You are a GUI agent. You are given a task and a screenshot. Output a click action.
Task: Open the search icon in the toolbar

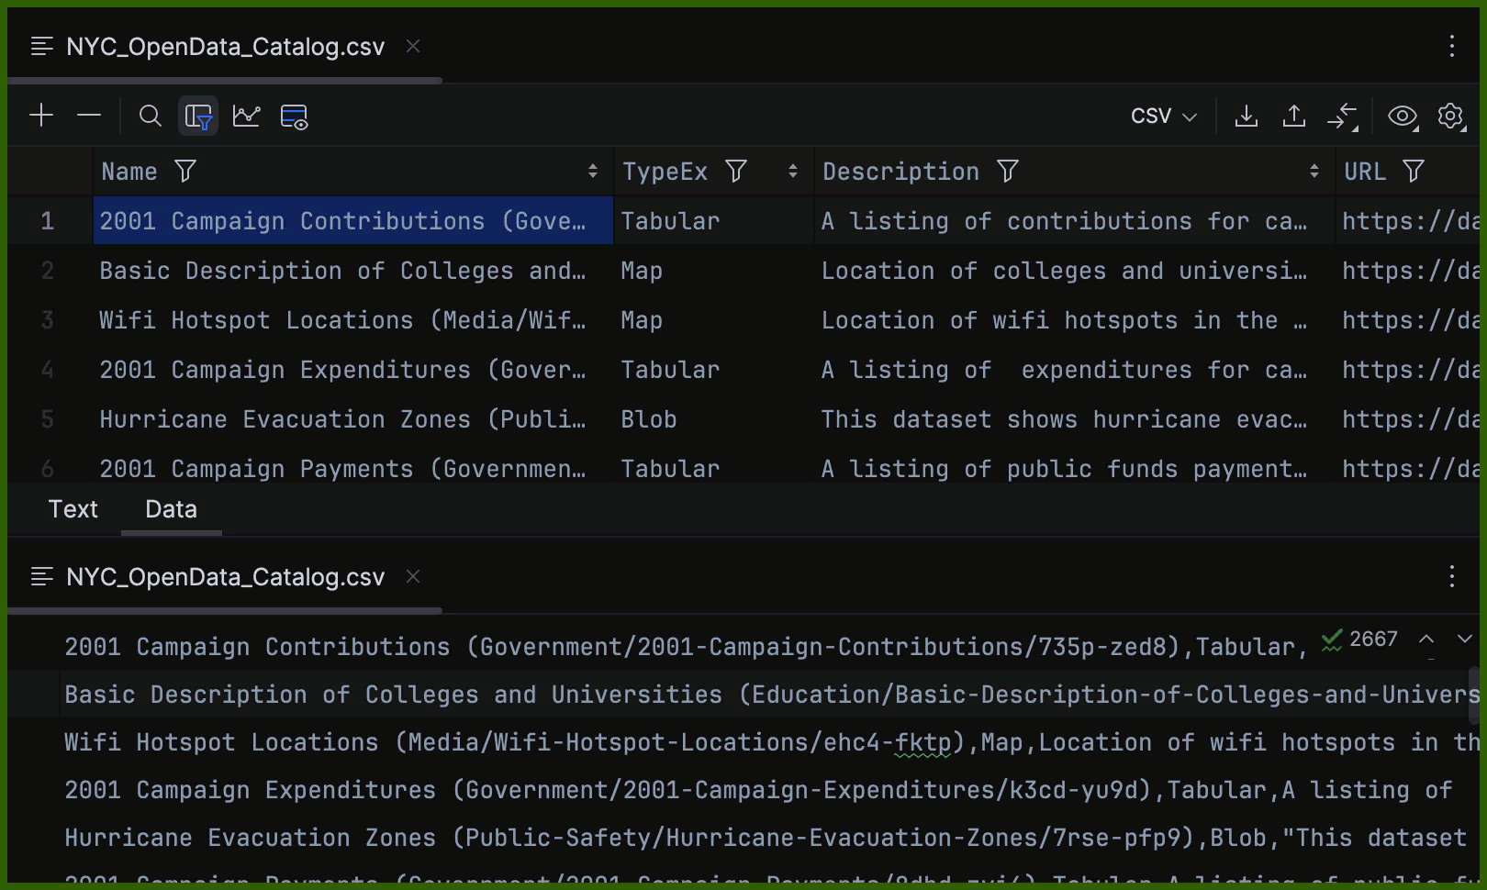[150, 116]
